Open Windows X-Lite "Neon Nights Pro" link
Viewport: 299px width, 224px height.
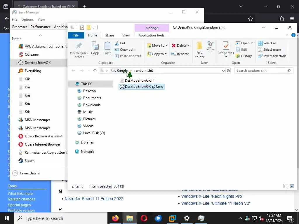212,196
